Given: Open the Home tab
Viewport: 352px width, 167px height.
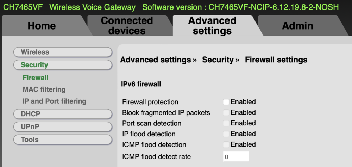Looking at the screenshot, I should [42, 26].
